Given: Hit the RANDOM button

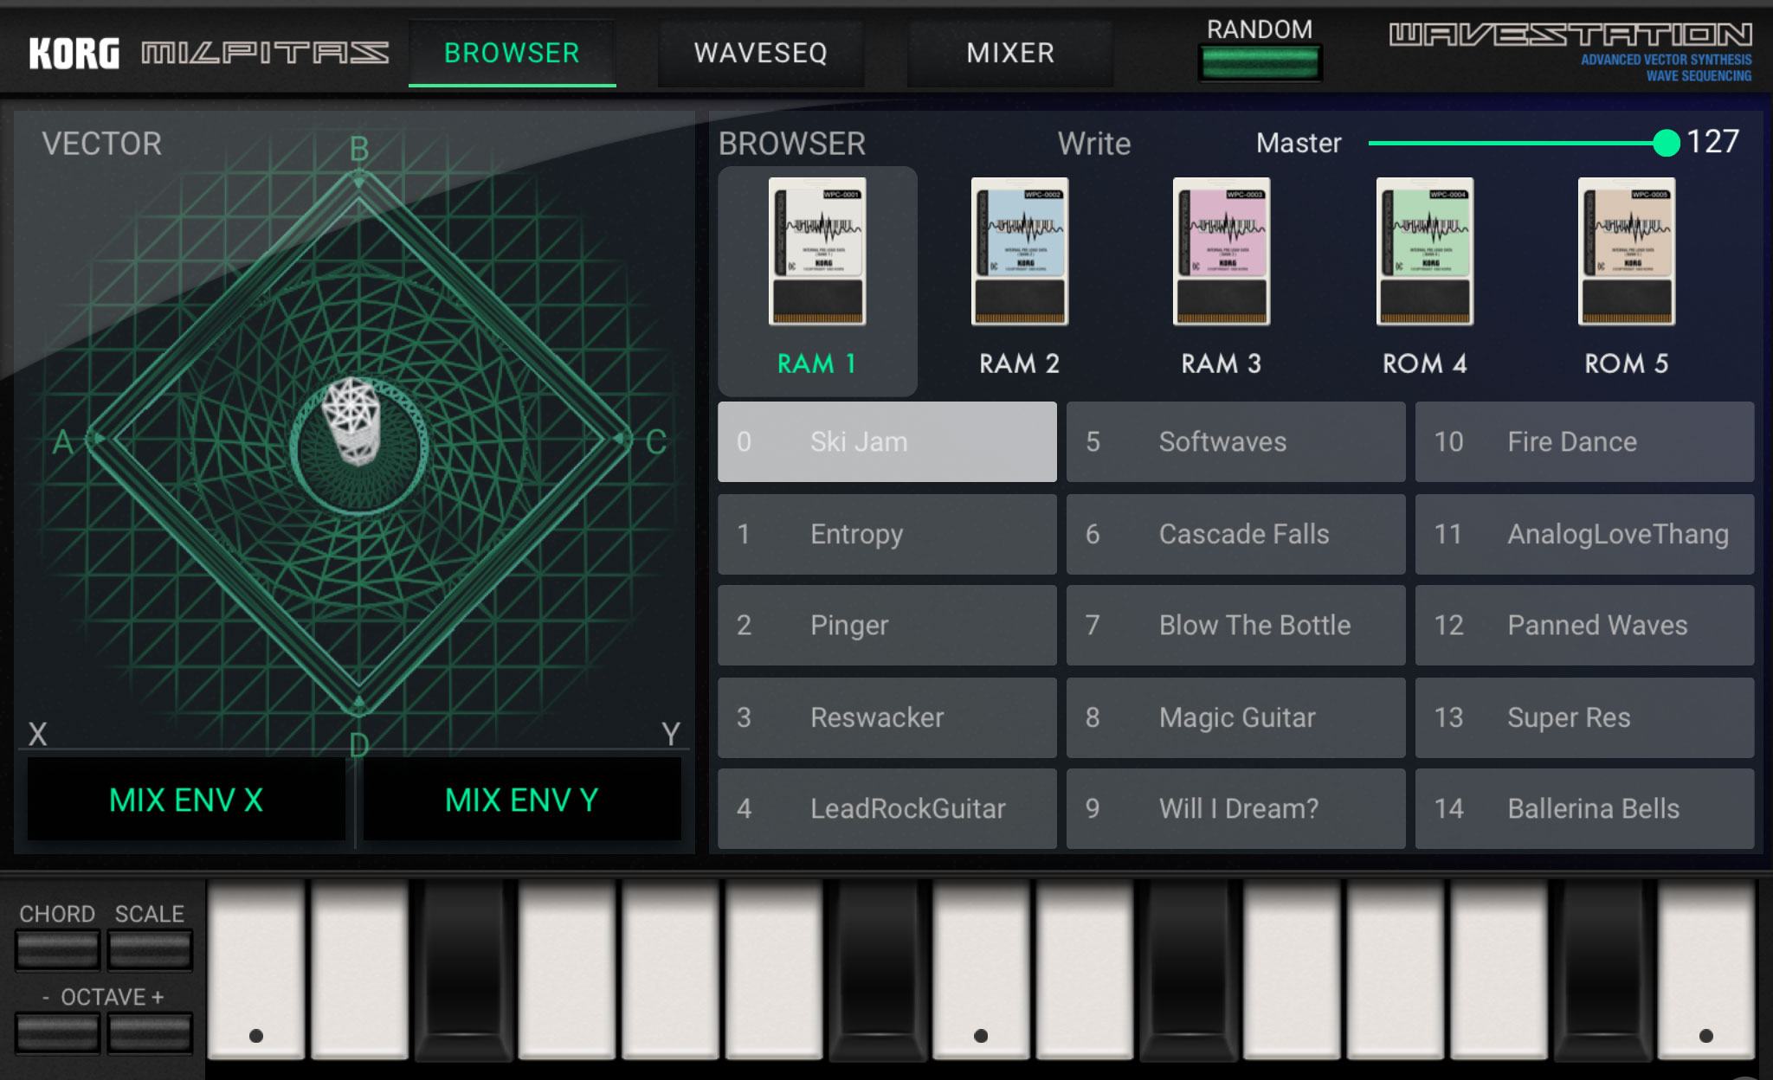Looking at the screenshot, I should [1260, 63].
